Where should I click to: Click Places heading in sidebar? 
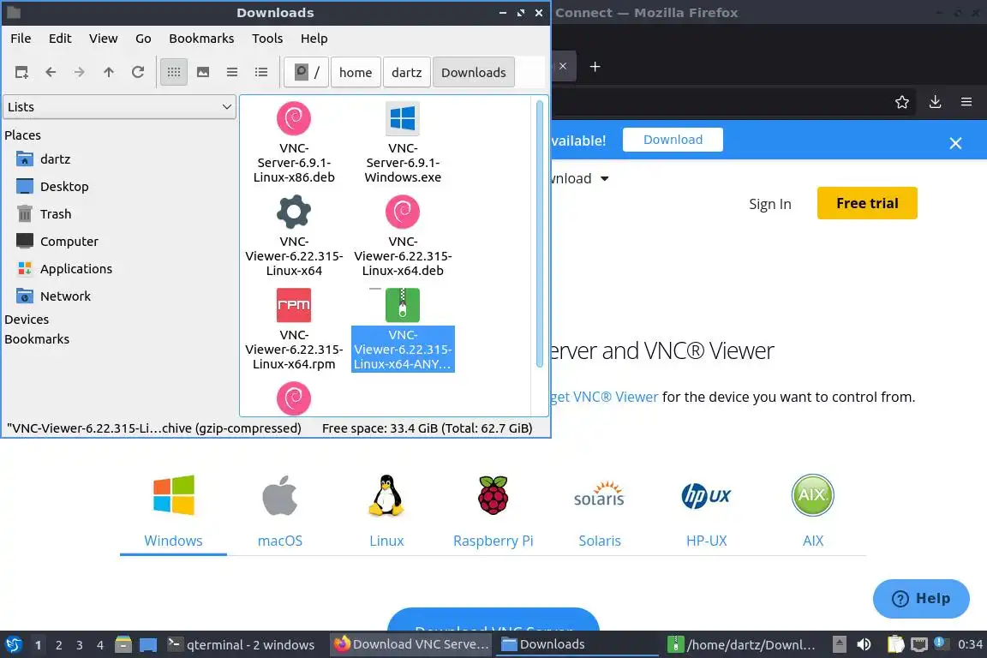pos(22,135)
